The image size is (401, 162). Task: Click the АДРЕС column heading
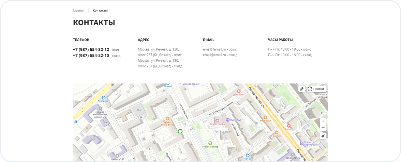(x=144, y=40)
